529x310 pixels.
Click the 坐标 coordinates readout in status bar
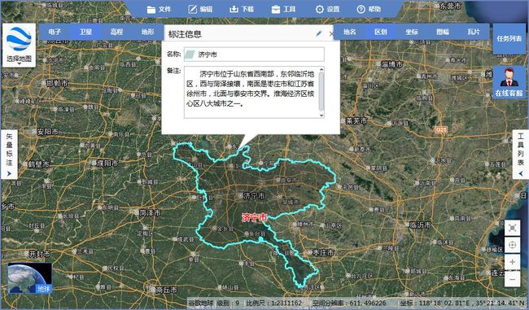461,303
